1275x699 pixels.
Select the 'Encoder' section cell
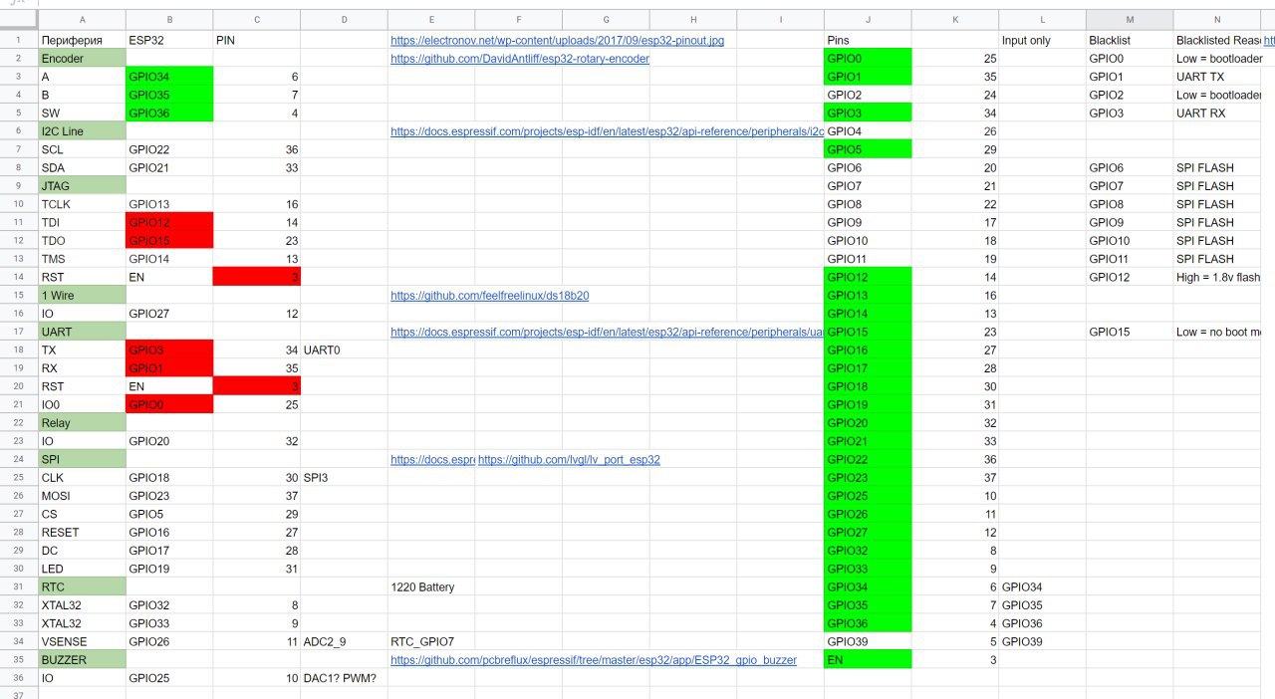coord(82,59)
